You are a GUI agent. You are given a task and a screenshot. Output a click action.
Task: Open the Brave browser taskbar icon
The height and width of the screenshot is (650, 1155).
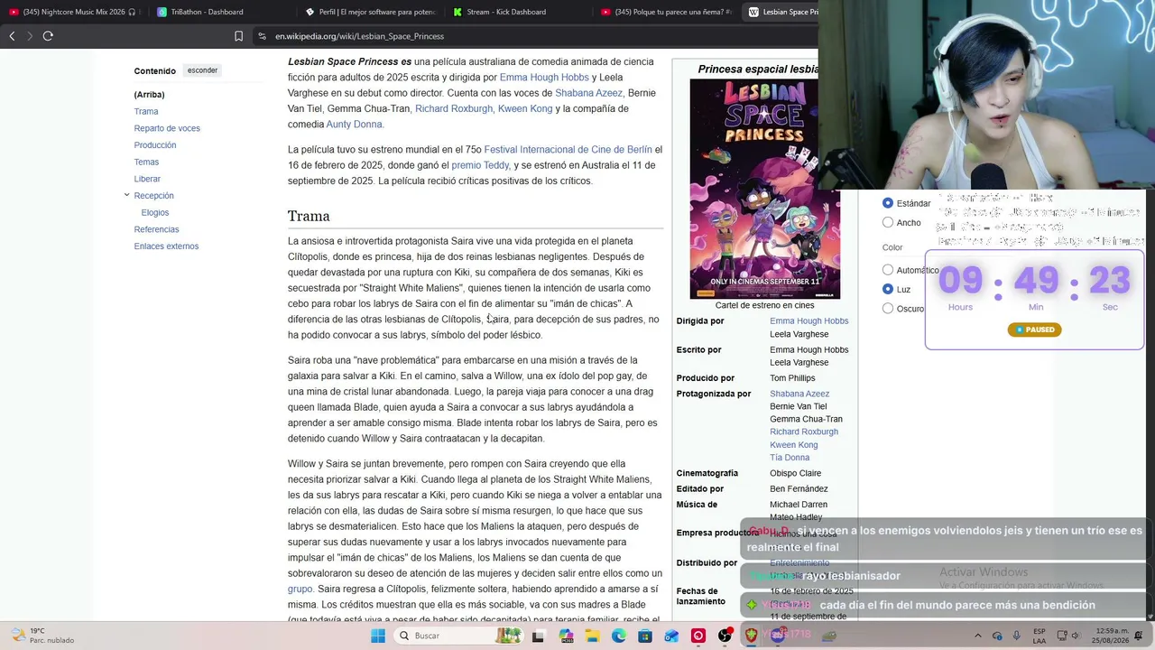click(x=751, y=636)
